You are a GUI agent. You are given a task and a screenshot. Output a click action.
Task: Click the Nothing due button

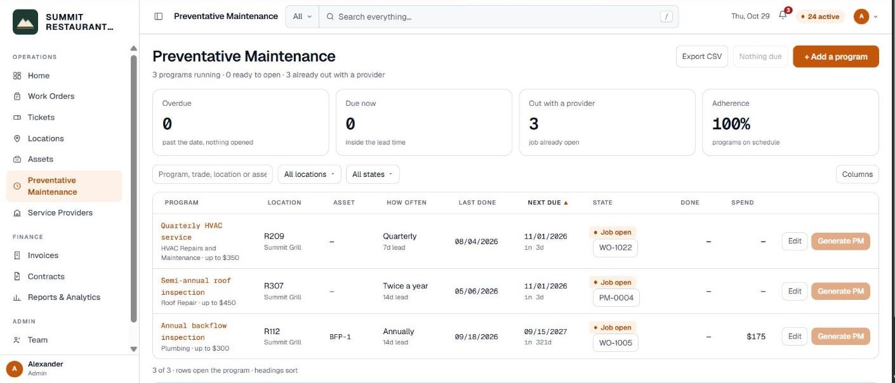tap(760, 56)
